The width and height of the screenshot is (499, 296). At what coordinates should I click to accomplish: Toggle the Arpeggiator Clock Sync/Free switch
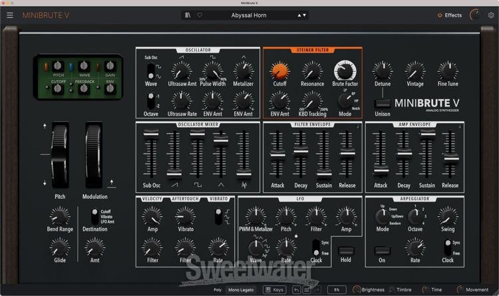click(448, 247)
